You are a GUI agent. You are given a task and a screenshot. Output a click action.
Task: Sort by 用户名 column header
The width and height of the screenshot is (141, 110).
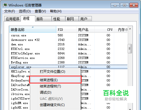click(x=85, y=30)
